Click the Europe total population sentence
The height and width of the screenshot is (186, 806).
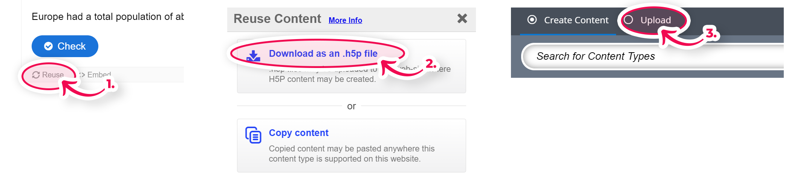[x=108, y=17]
